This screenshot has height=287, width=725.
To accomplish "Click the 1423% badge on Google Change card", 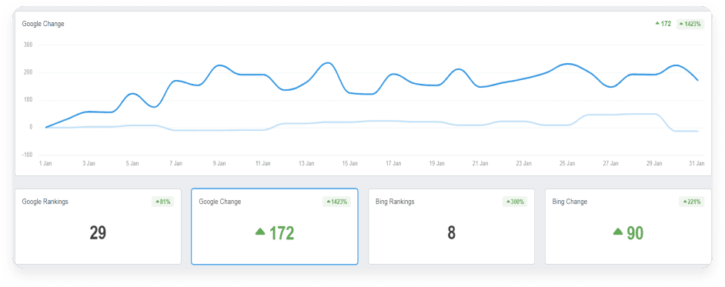I will tap(336, 202).
